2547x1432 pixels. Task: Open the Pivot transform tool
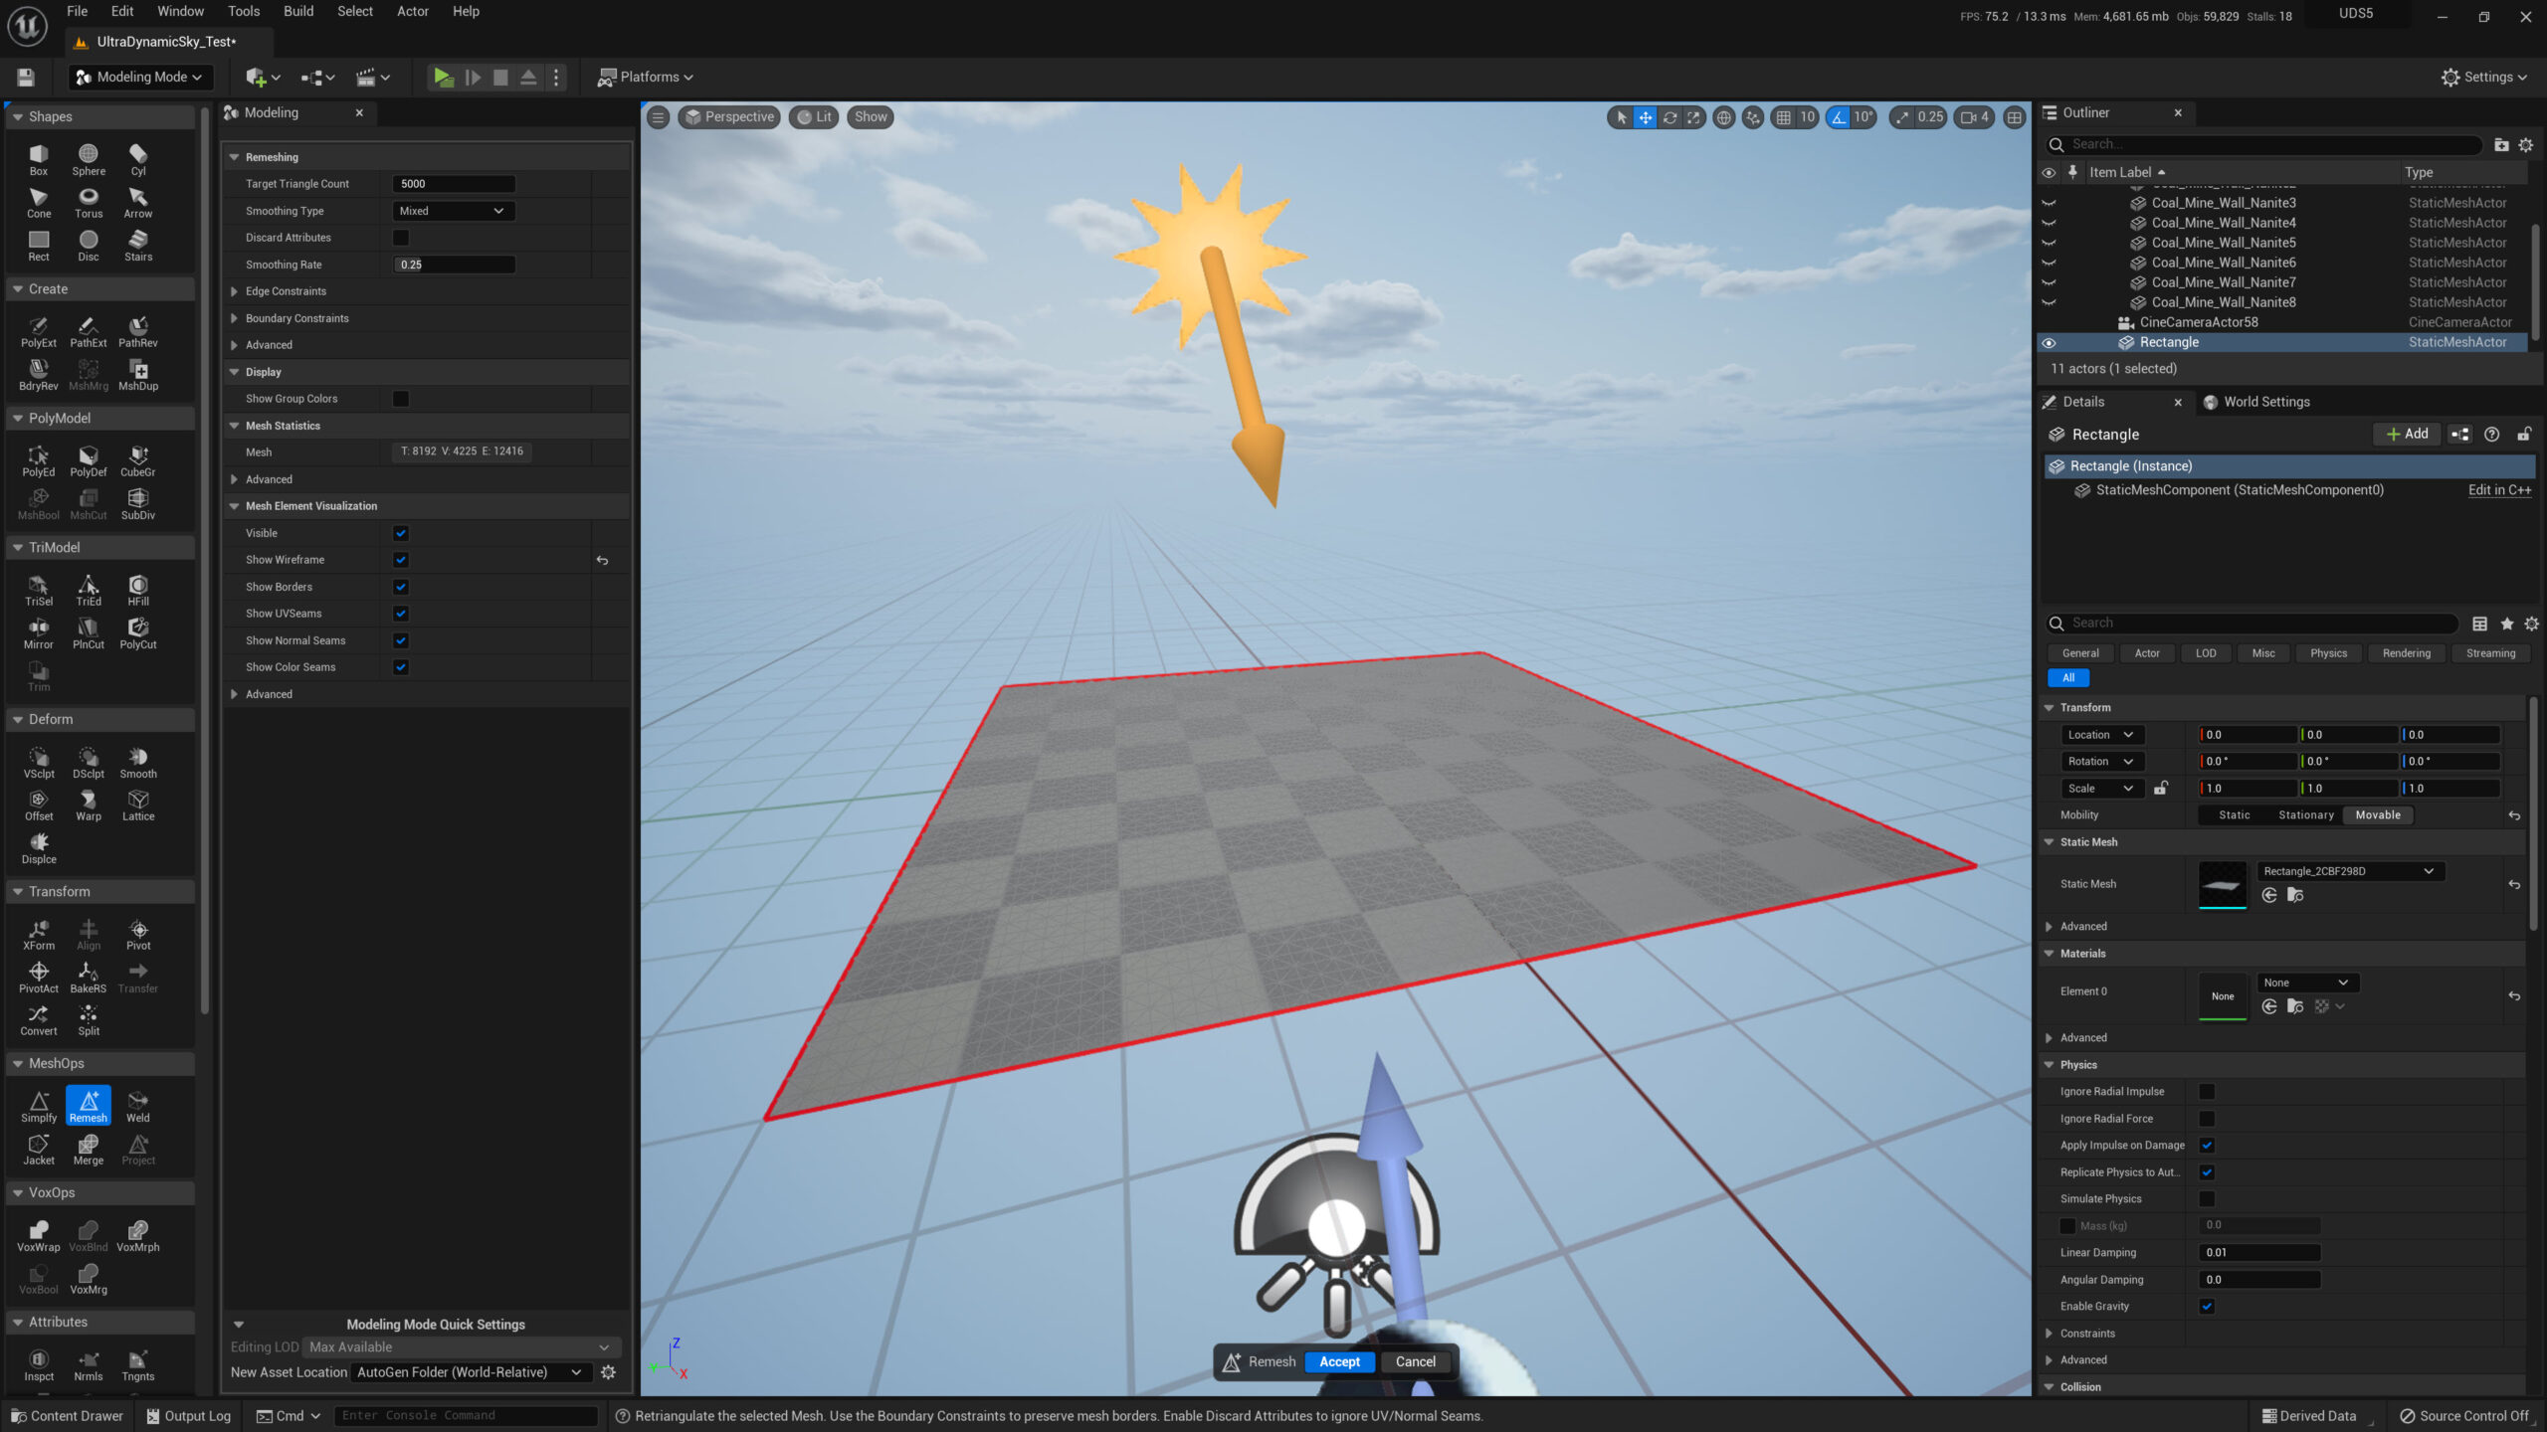tap(138, 934)
